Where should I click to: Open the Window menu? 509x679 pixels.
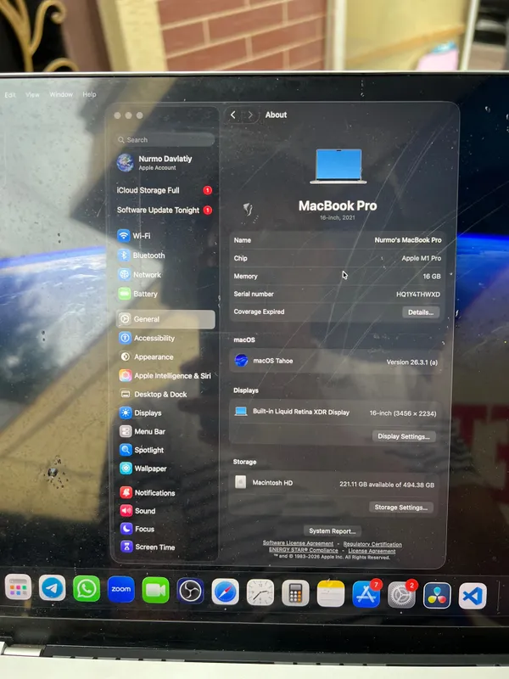point(61,94)
